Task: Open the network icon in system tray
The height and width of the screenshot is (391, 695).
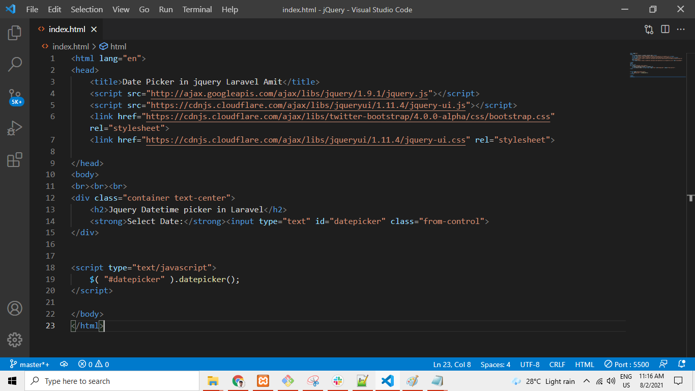Action: pyautogui.click(x=599, y=381)
